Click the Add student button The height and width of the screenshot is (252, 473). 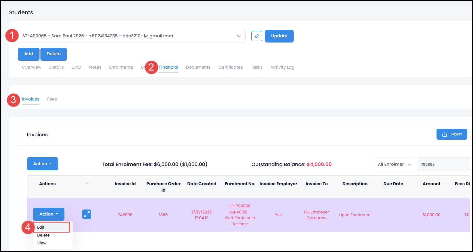[x=29, y=54]
